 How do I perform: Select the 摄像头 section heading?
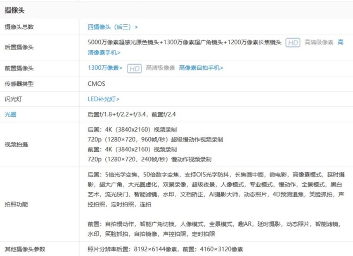[x=14, y=10]
